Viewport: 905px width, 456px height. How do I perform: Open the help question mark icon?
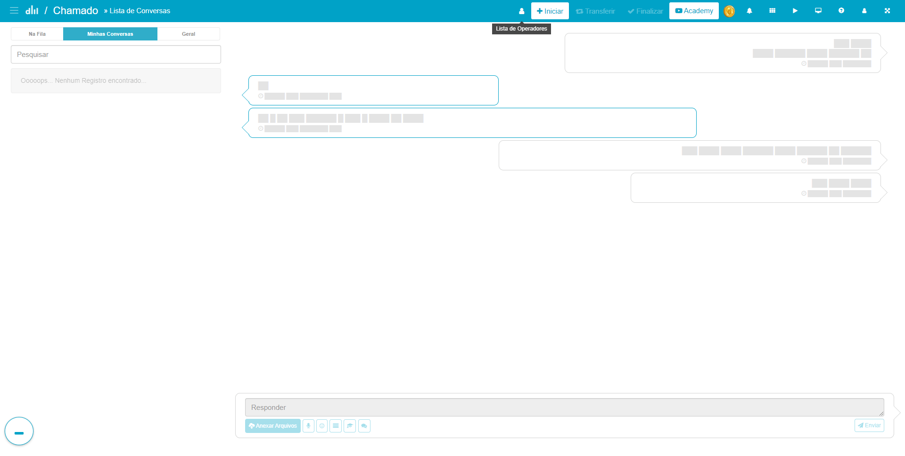point(841,11)
